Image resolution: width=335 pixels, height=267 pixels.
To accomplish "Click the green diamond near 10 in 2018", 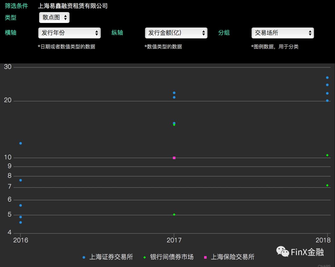I will tap(327, 155).
